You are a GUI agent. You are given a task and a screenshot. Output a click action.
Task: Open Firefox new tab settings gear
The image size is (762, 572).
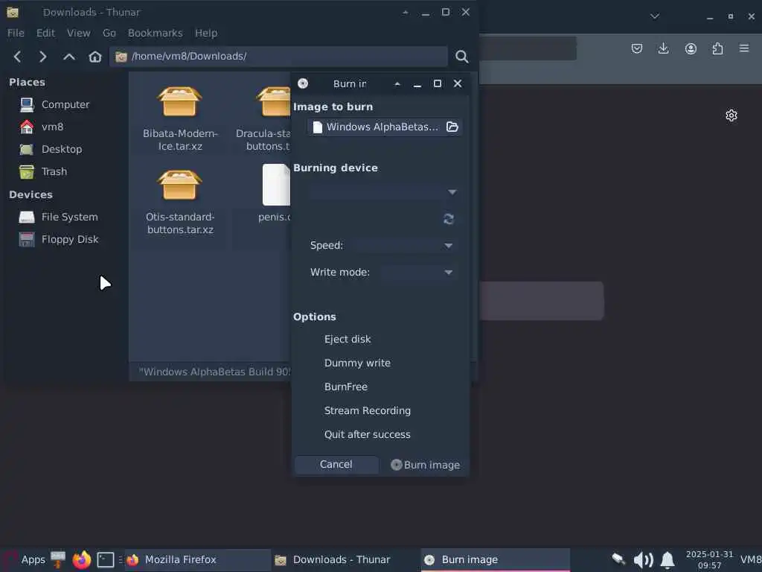point(731,115)
